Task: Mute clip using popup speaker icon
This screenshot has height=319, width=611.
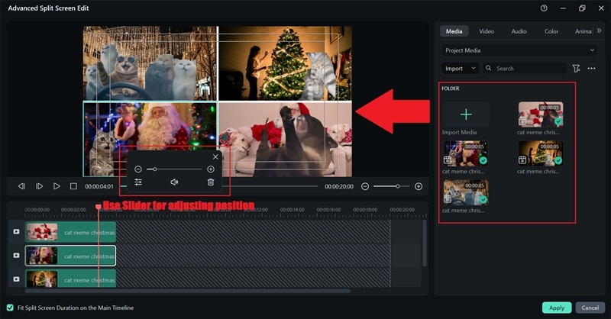Action: pos(174,182)
